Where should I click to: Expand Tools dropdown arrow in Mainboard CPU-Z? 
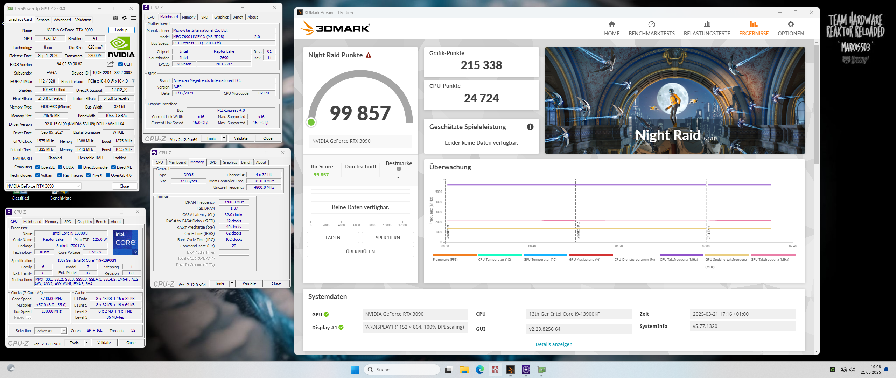coord(224,138)
